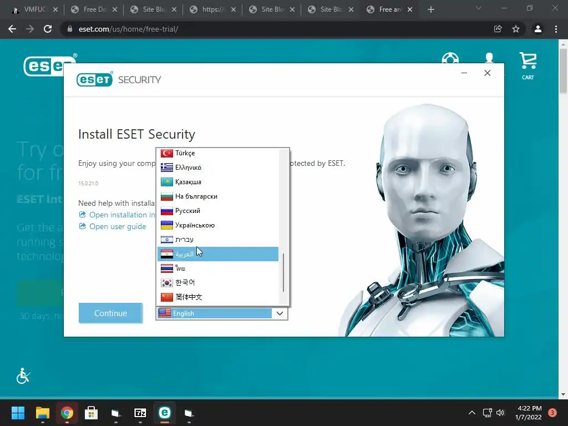Open a new browser tab
The height and width of the screenshot is (426, 568).
click(430, 9)
